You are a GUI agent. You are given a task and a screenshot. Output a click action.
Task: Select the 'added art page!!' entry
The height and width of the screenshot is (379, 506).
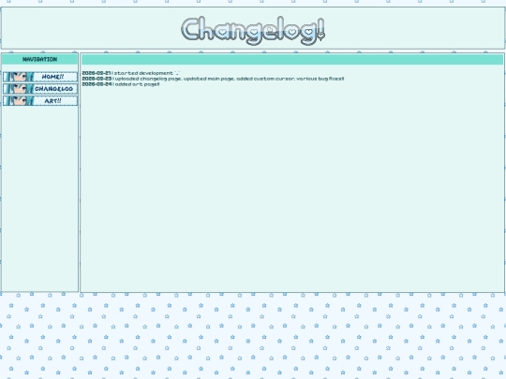[121, 84]
